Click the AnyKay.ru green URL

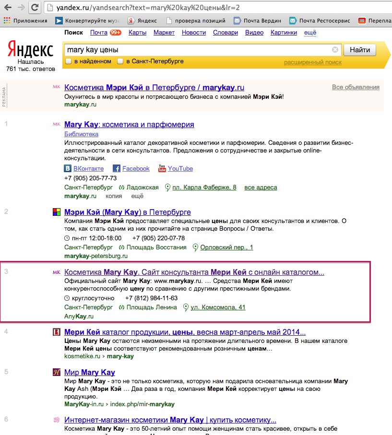point(79,316)
